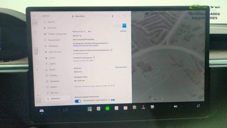Tap the blue car name link
This screenshot has height=128, width=227.
click(123, 31)
